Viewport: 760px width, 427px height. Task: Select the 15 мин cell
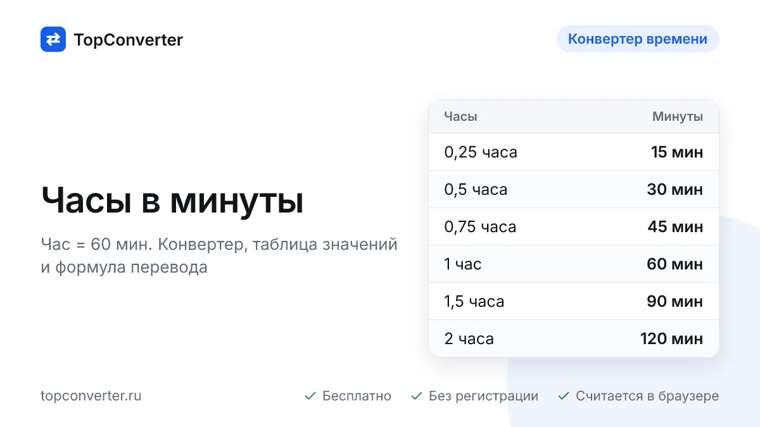tap(677, 152)
